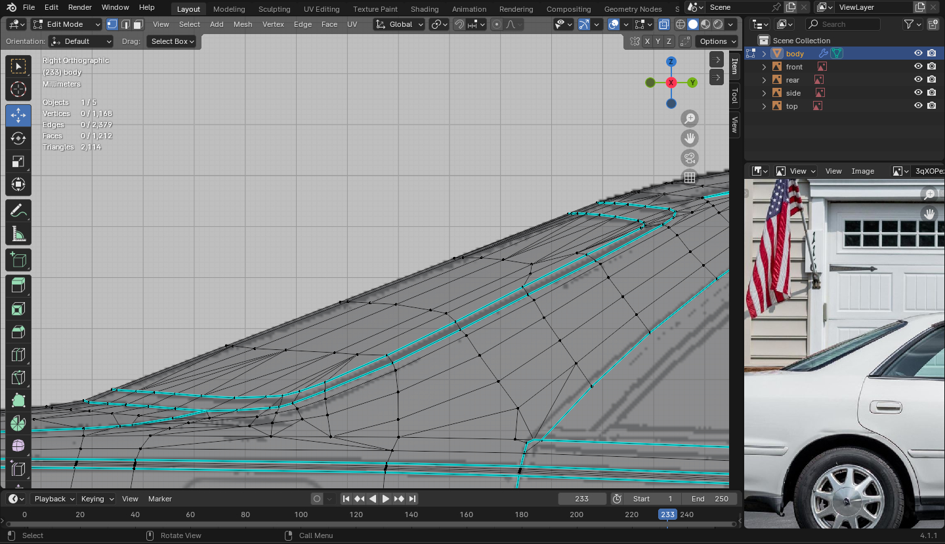Click the zoom magnifier viewport gizmo

tap(689, 119)
